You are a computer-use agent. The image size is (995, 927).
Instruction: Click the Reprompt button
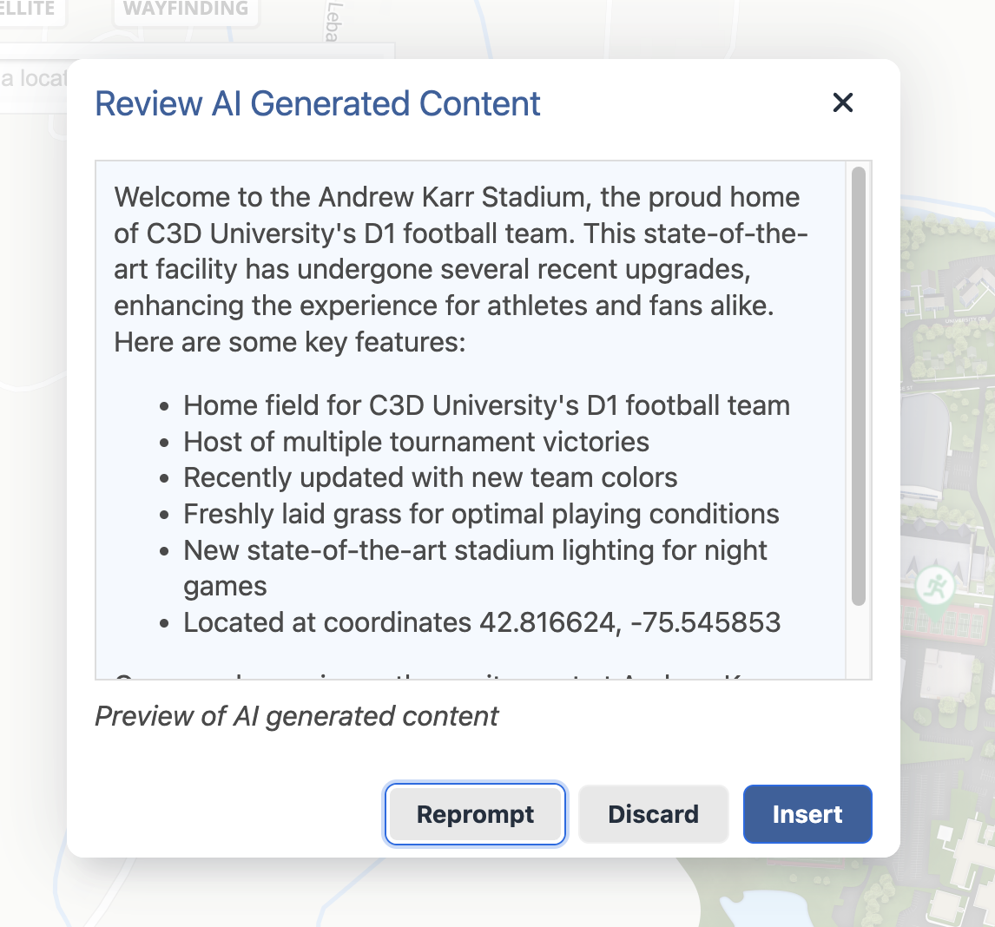point(475,814)
